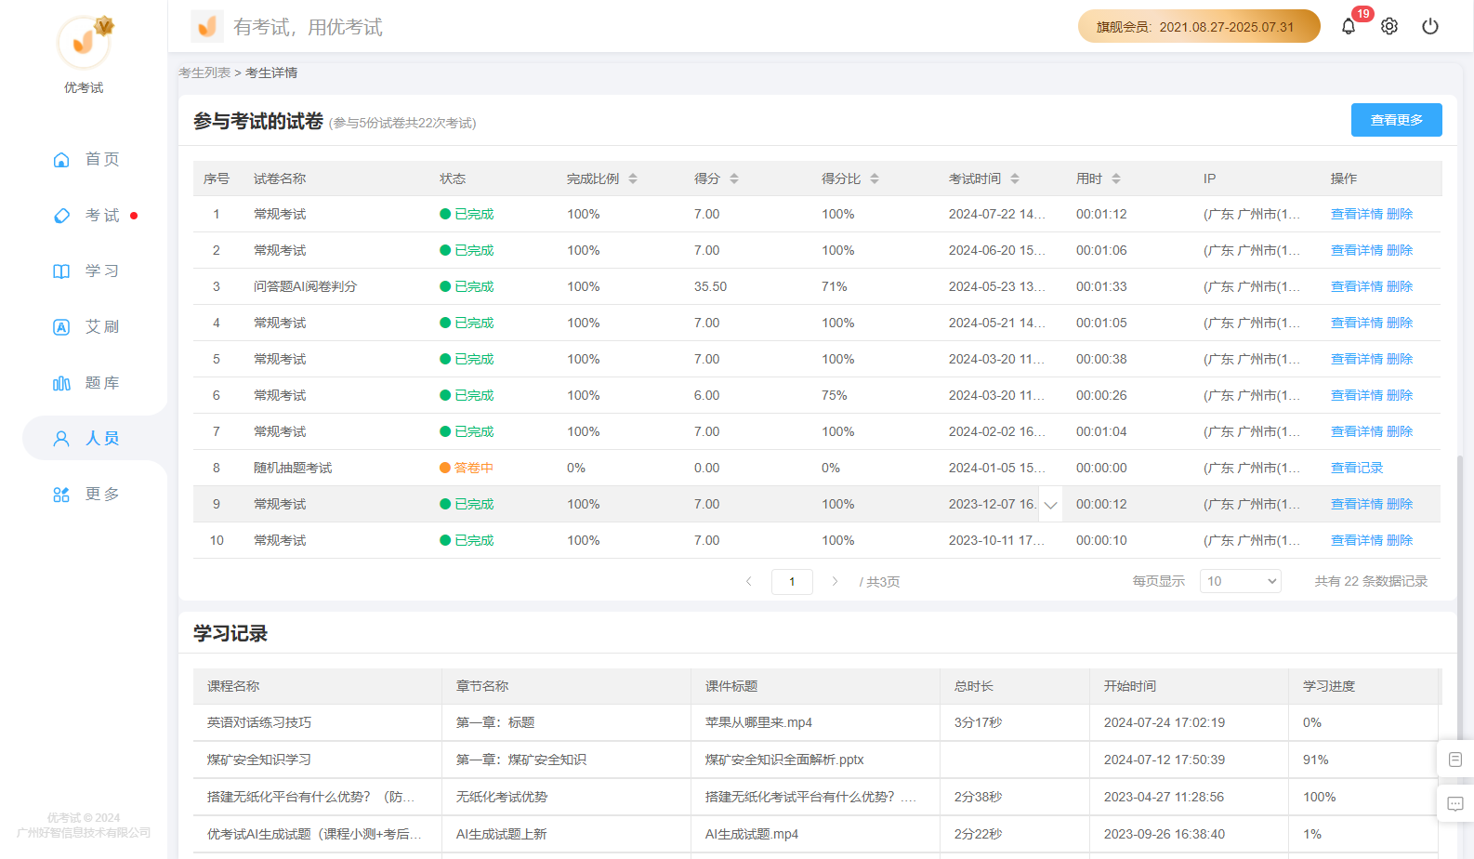This screenshot has height=859, width=1474.
Task: Click IP cell in row 5
Action: tap(1252, 359)
